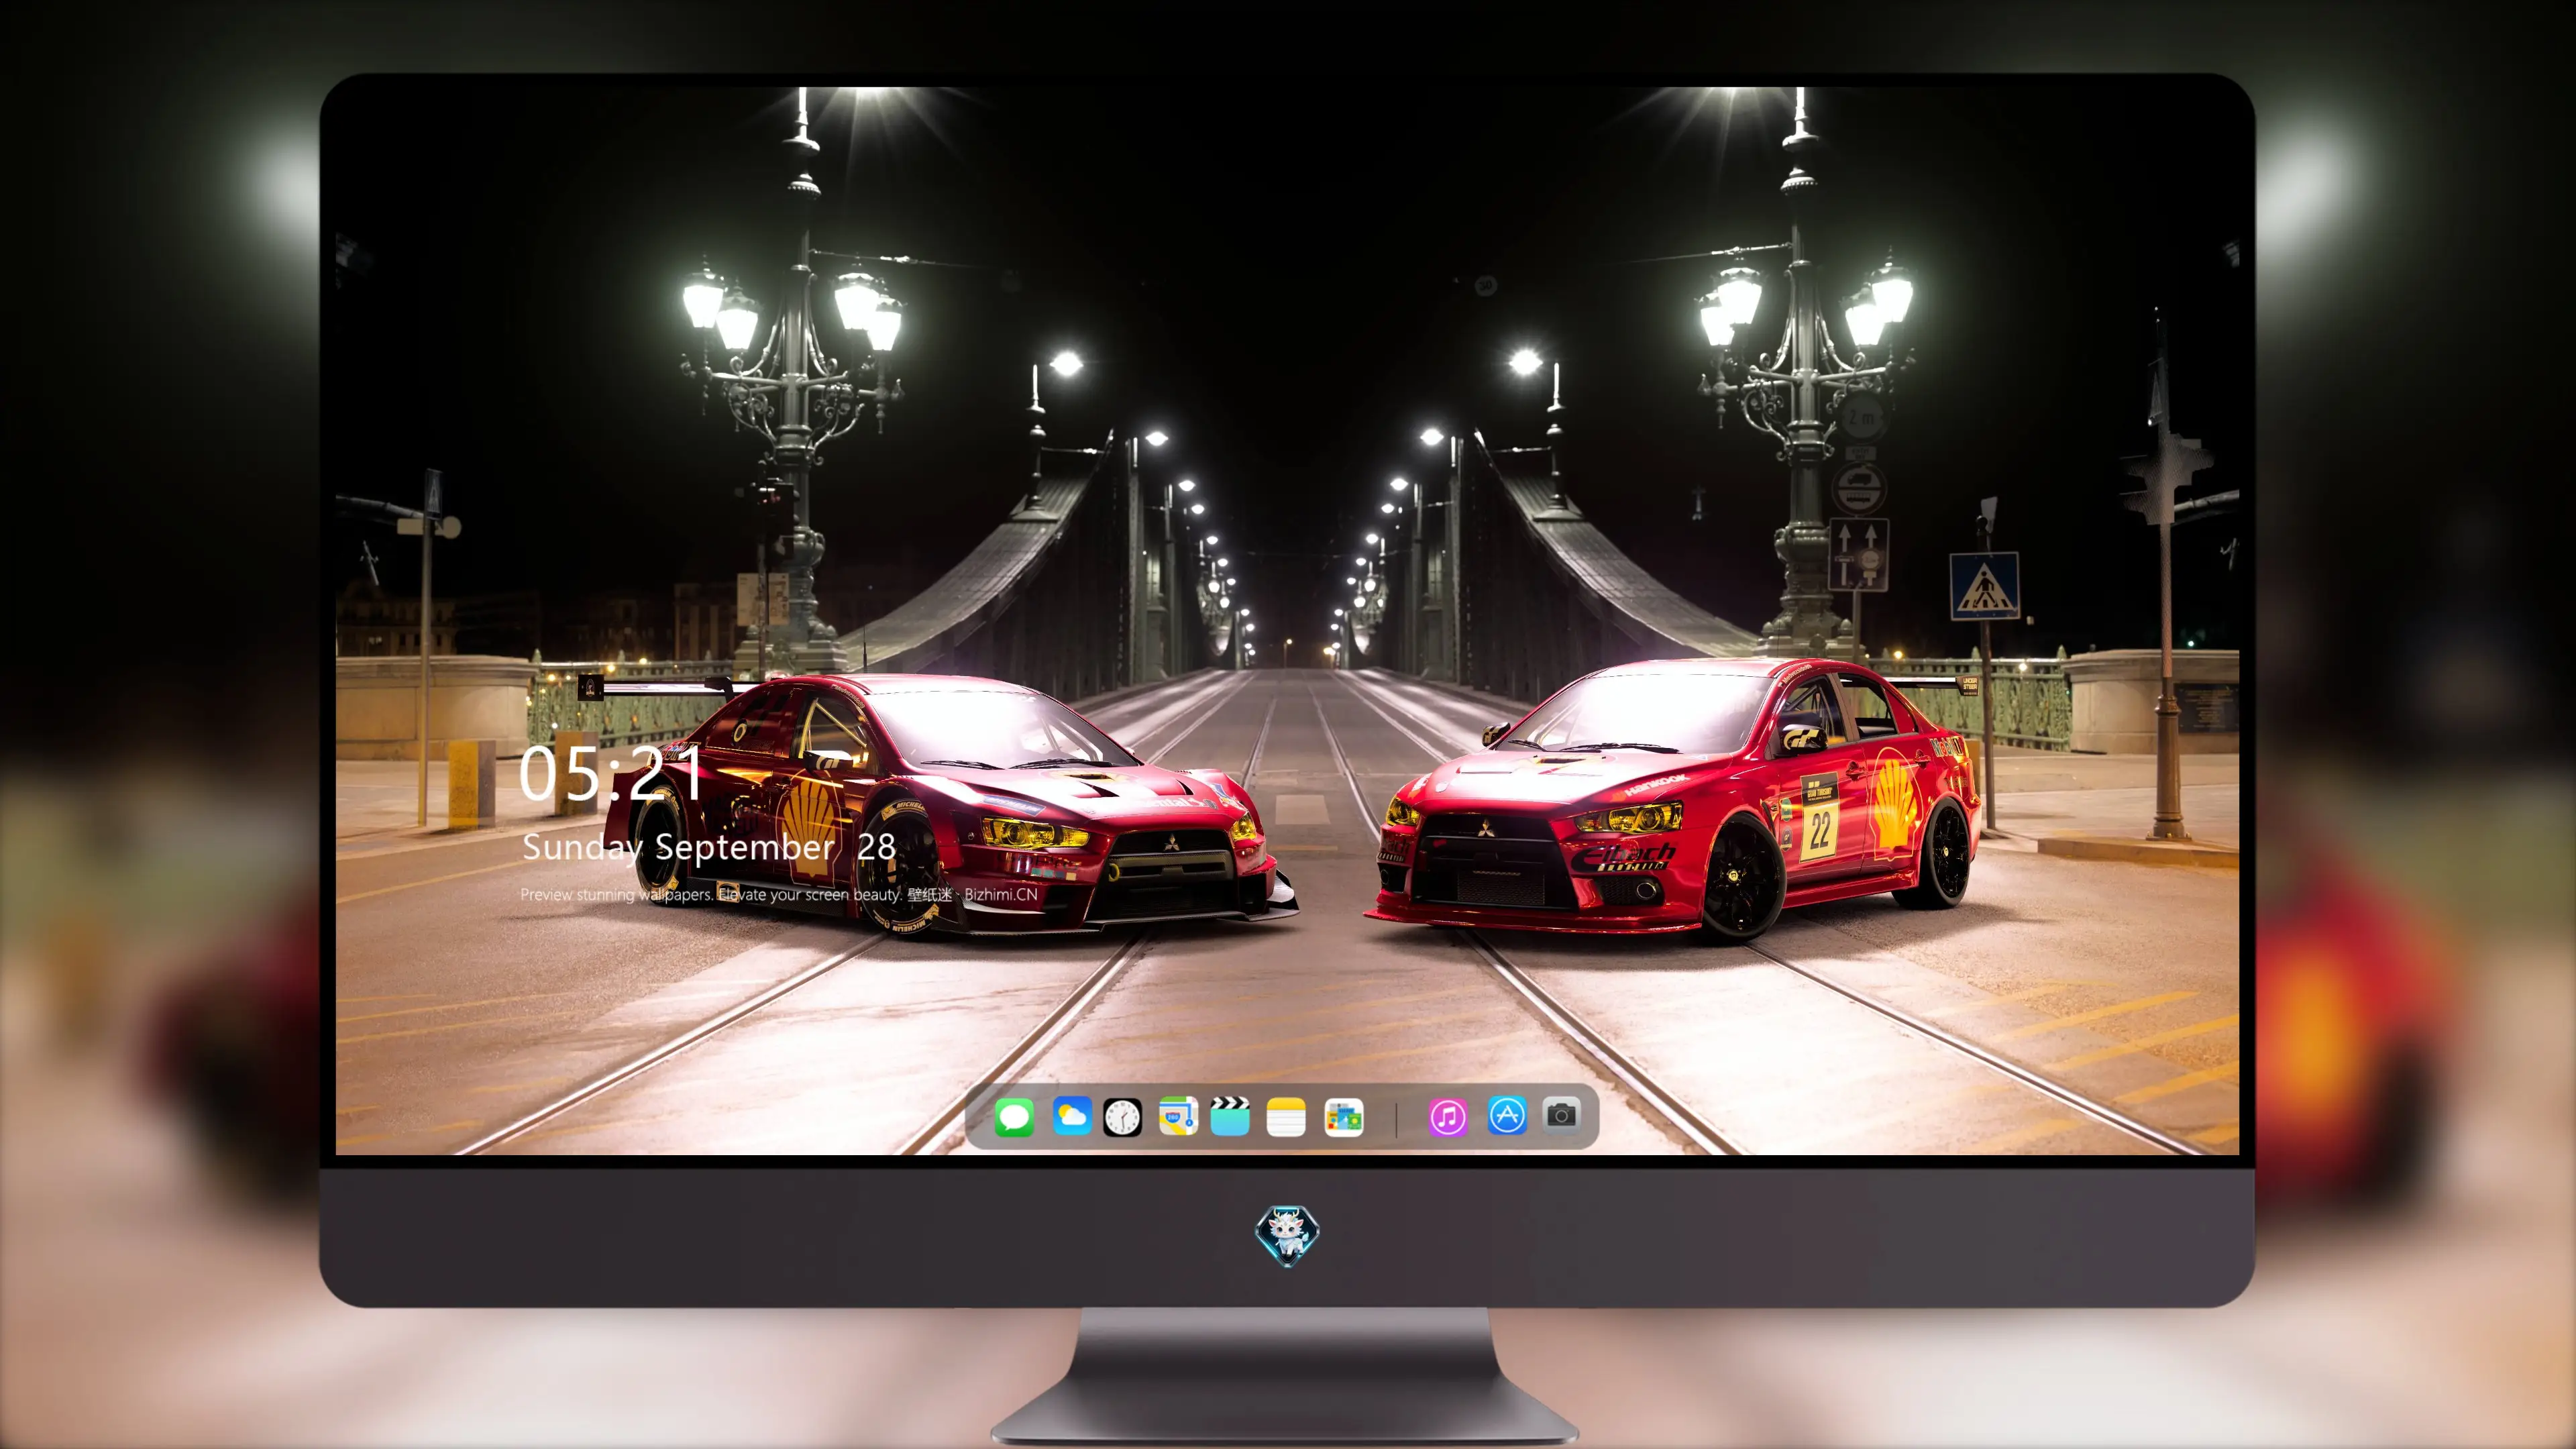Click the dragon mascot logo on monitor chin
This screenshot has width=2576, height=1449.
1287,1235
